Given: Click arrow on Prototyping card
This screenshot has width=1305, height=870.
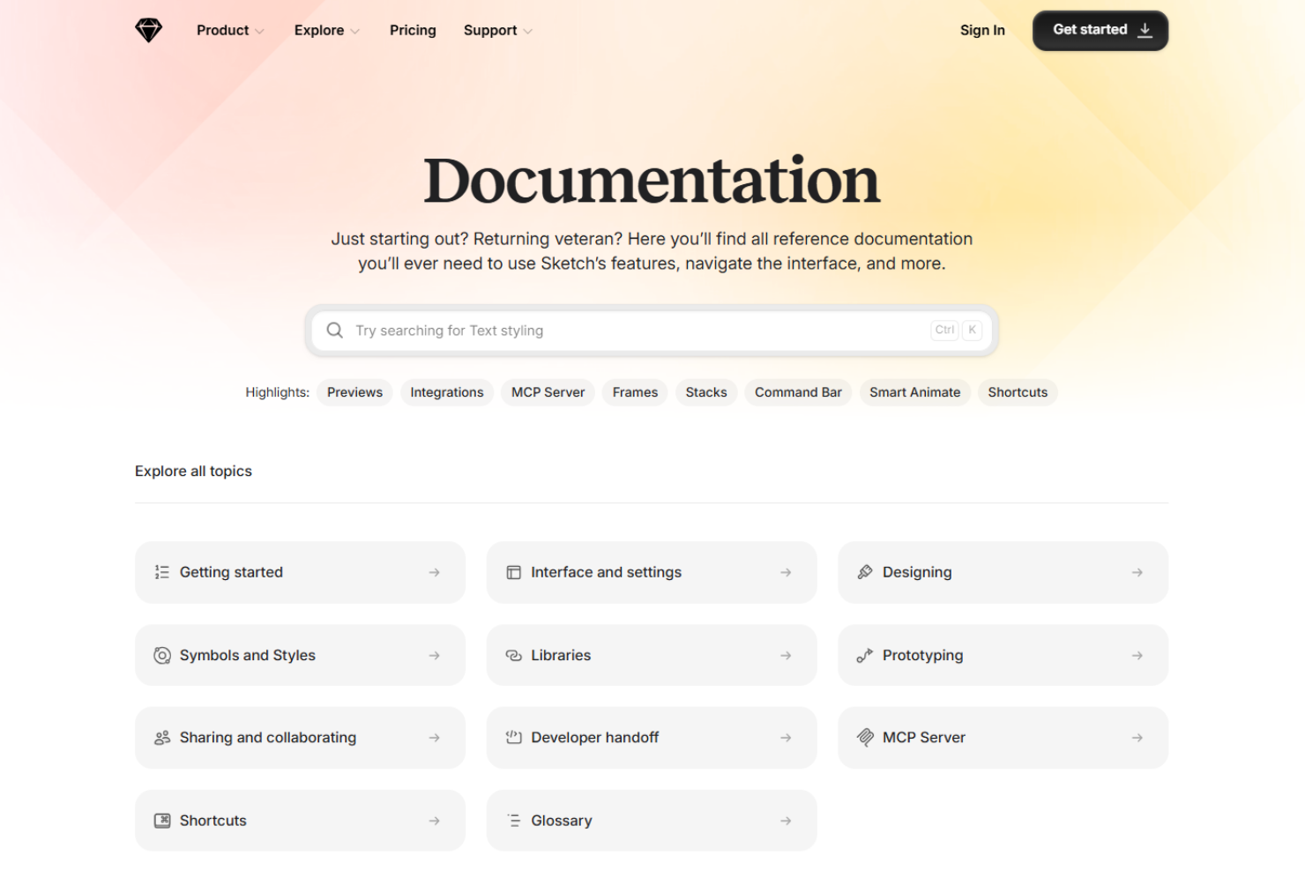Looking at the screenshot, I should [x=1137, y=655].
